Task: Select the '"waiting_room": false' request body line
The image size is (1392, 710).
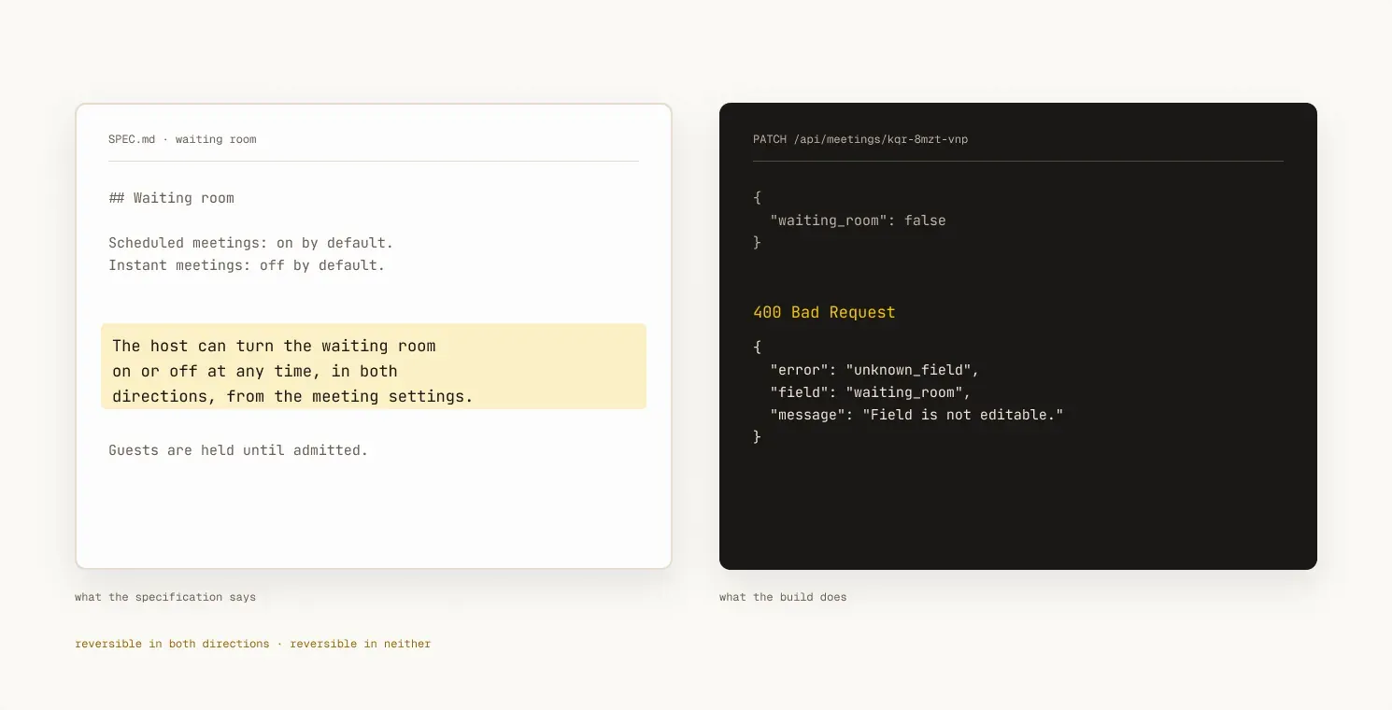Action: [x=859, y=220]
